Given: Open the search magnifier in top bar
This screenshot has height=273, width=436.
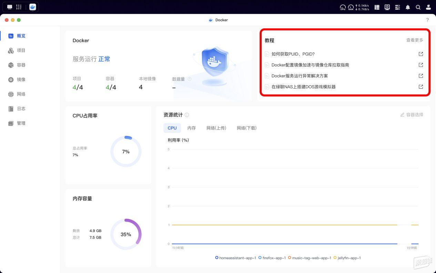Looking at the screenshot, I should [418, 7].
